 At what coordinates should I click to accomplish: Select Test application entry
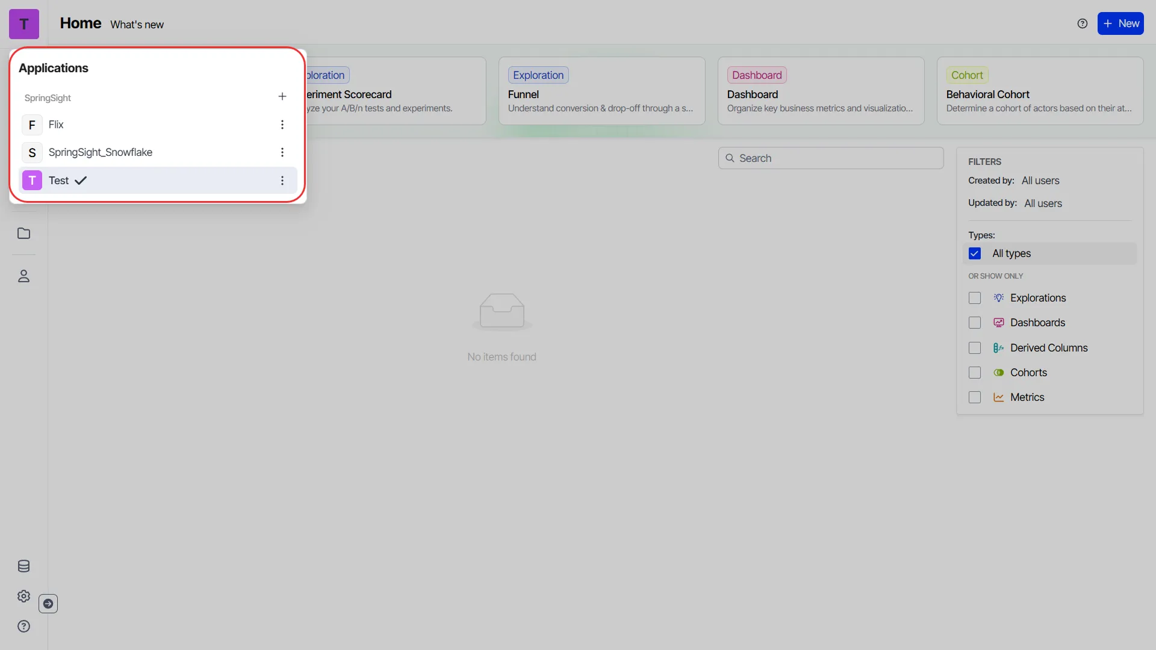[159, 181]
